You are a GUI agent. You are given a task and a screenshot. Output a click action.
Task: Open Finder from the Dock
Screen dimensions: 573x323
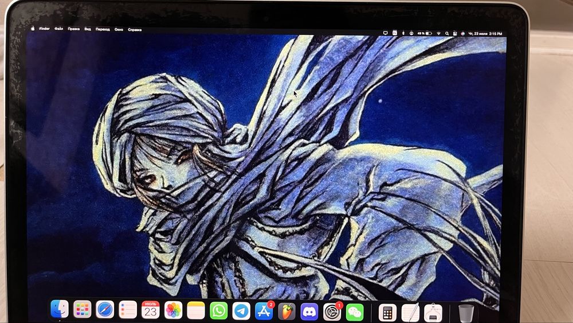coord(60,309)
